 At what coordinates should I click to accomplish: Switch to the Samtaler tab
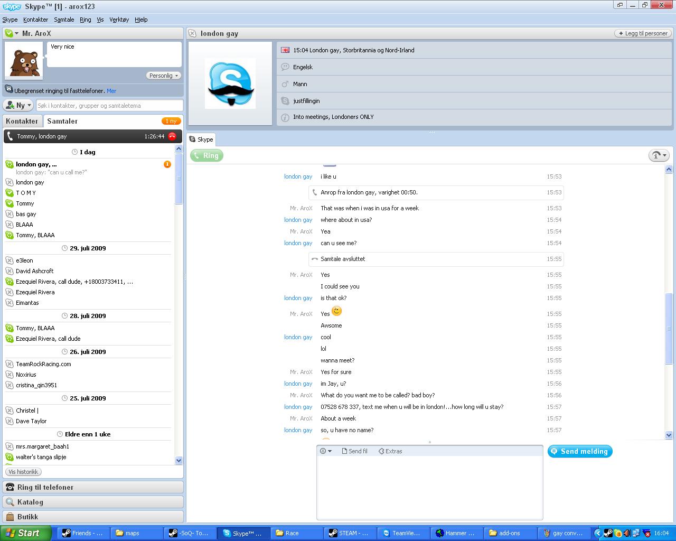[62, 121]
